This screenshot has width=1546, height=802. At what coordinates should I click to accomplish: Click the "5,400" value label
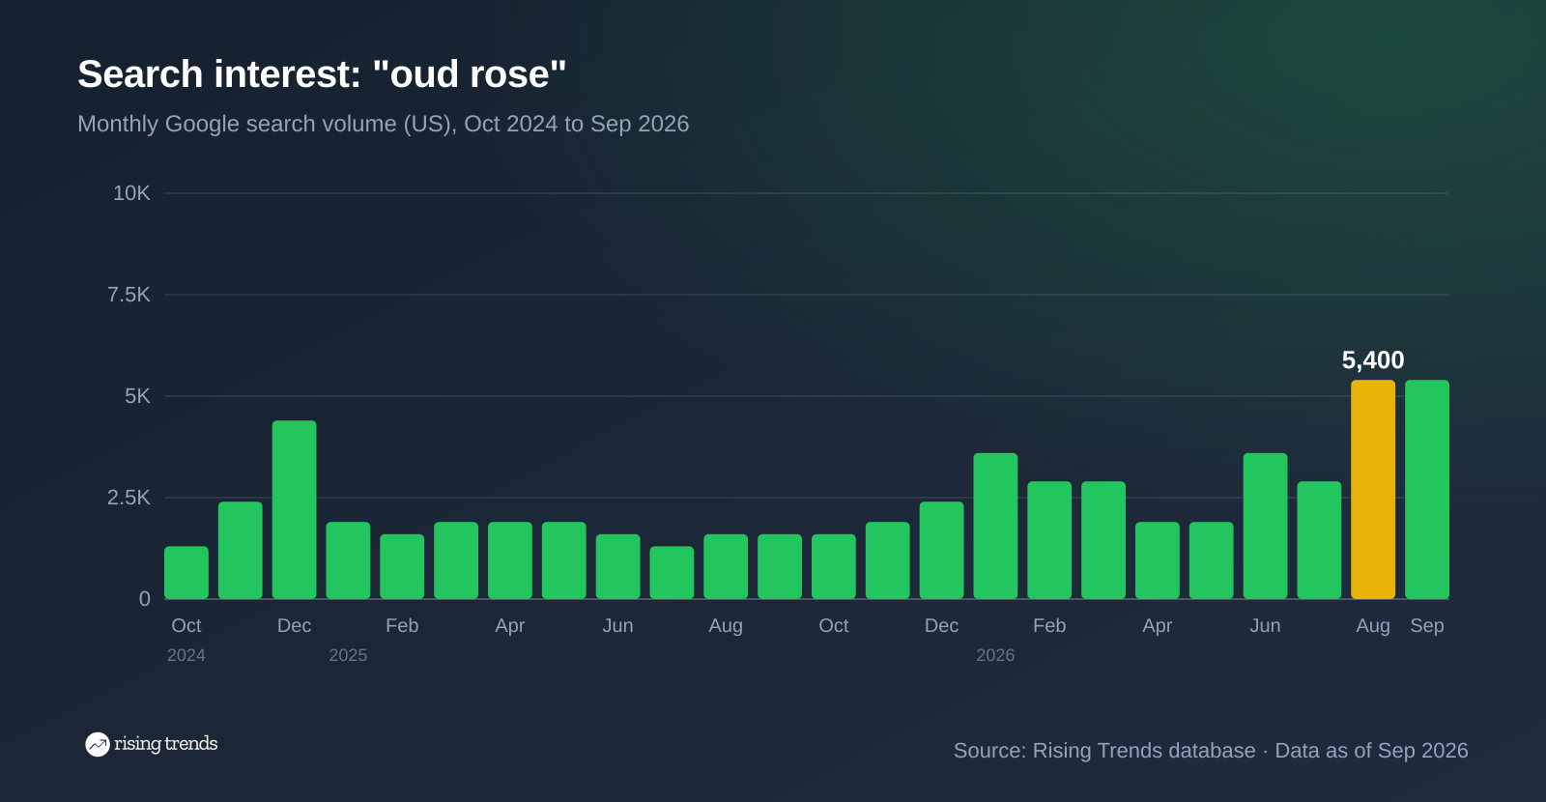[1373, 360]
